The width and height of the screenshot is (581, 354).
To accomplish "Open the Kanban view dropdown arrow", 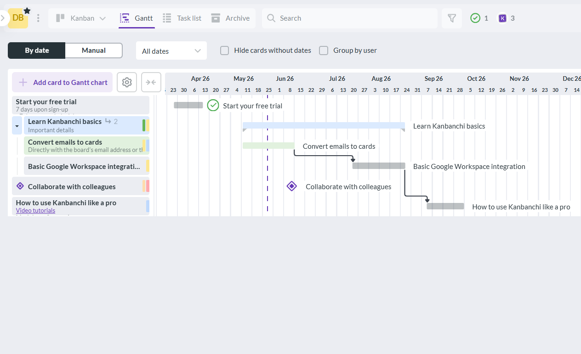I will [x=103, y=18].
